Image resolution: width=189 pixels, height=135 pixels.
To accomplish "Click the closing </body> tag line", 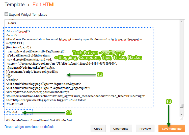I will 12,112.
